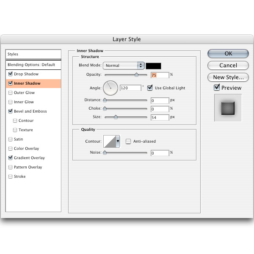The image size is (254, 254).
Task: Click the Size slider handle
Action: [x=116, y=117]
